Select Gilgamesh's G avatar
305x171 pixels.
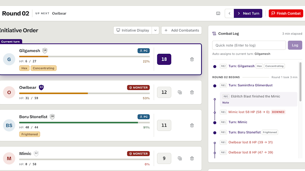click(9, 59)
